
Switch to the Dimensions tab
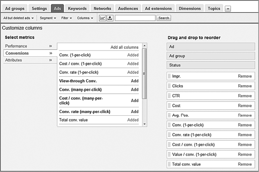pyautogui.click(x=190, y=9)
